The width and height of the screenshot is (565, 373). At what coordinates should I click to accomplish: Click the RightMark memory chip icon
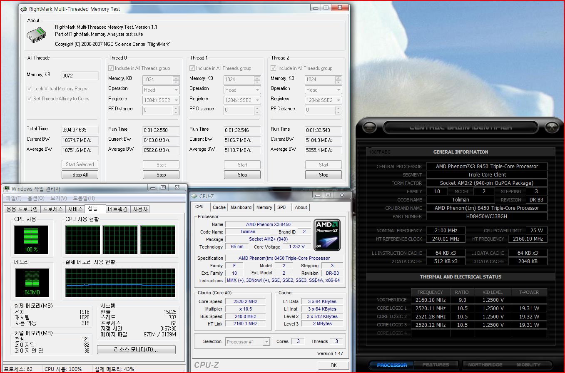click(x=36, y=35)
